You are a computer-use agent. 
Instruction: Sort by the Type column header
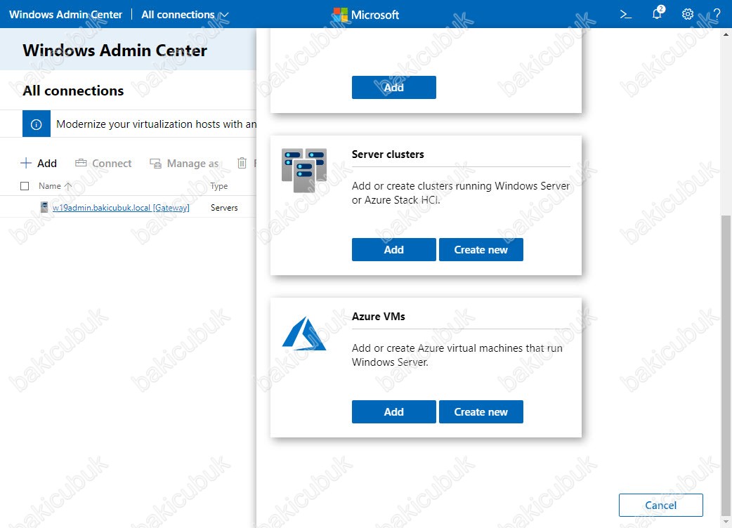[x=219, y=186]
